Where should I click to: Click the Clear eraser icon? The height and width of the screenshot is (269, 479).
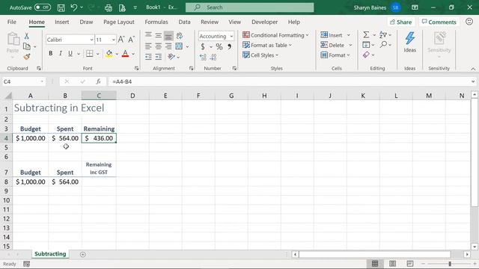(x=366, y=55)
